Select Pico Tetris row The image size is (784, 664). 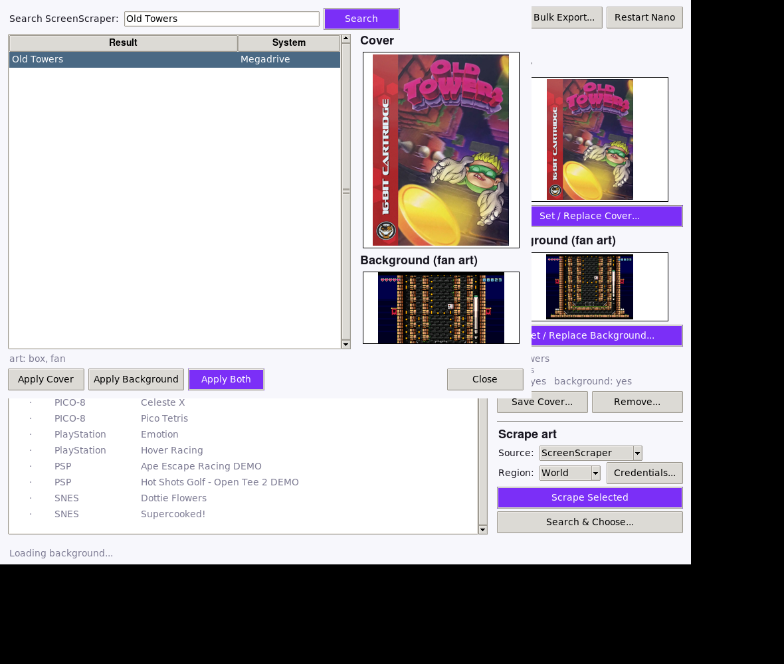(x=243, y=419)
